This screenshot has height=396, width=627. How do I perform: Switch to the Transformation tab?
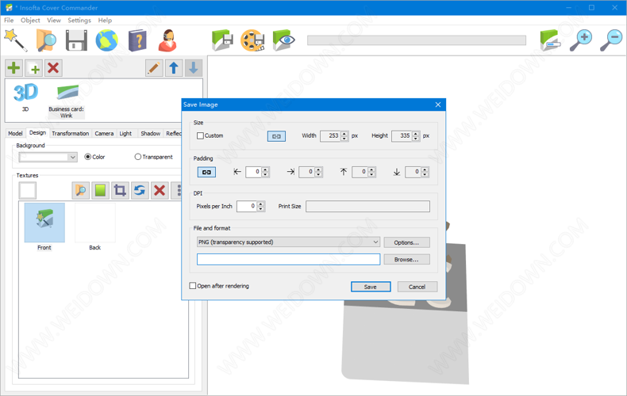point(71,134)
